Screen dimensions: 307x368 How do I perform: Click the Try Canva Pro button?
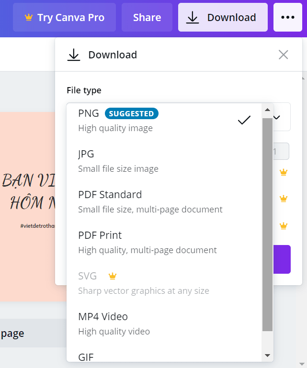[x=64, y=18]
